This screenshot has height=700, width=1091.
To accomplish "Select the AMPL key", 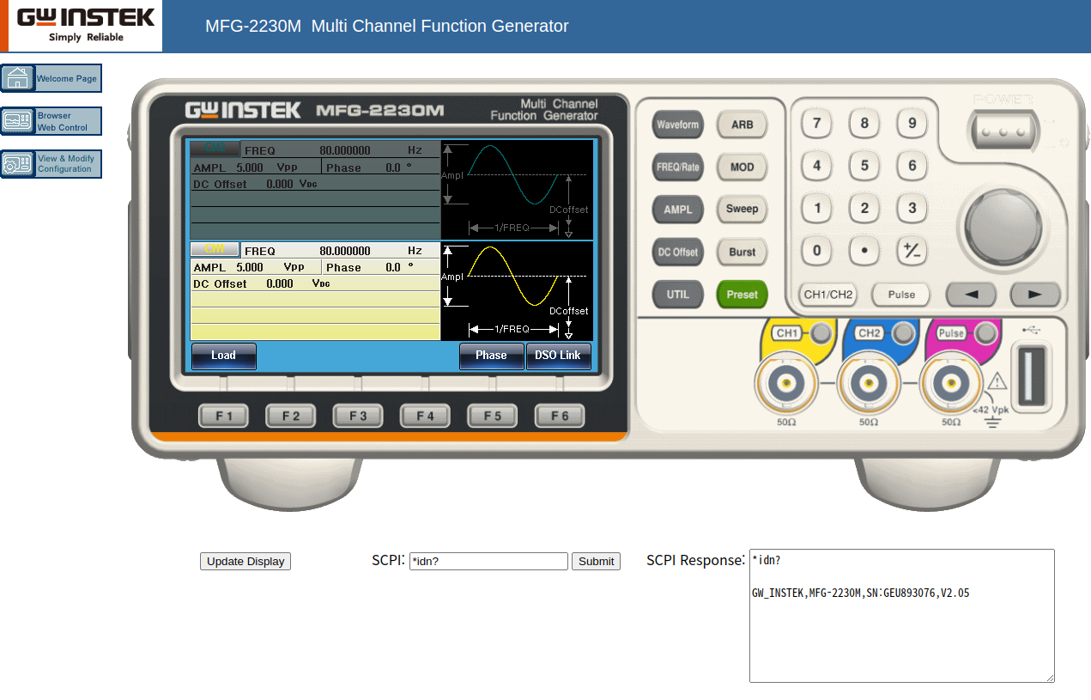I will (677, 209).
